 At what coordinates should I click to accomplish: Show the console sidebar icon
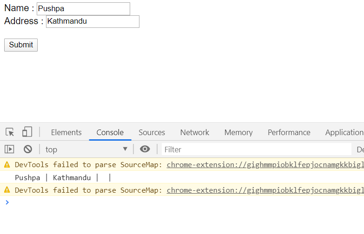coord(9,149)
